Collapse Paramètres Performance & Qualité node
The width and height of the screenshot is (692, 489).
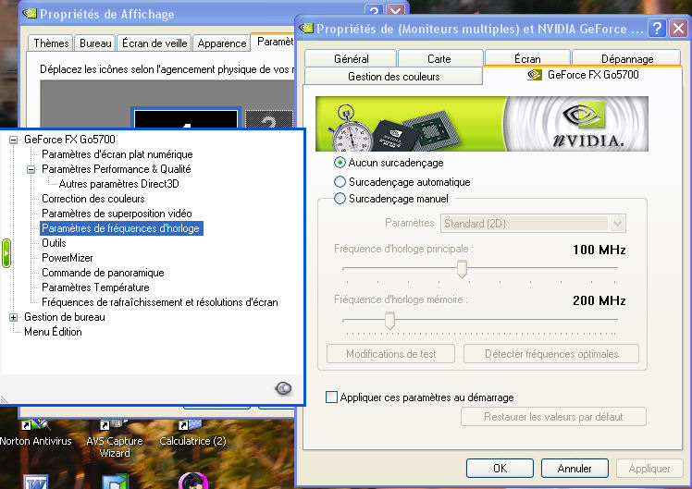tap(31, 170)
